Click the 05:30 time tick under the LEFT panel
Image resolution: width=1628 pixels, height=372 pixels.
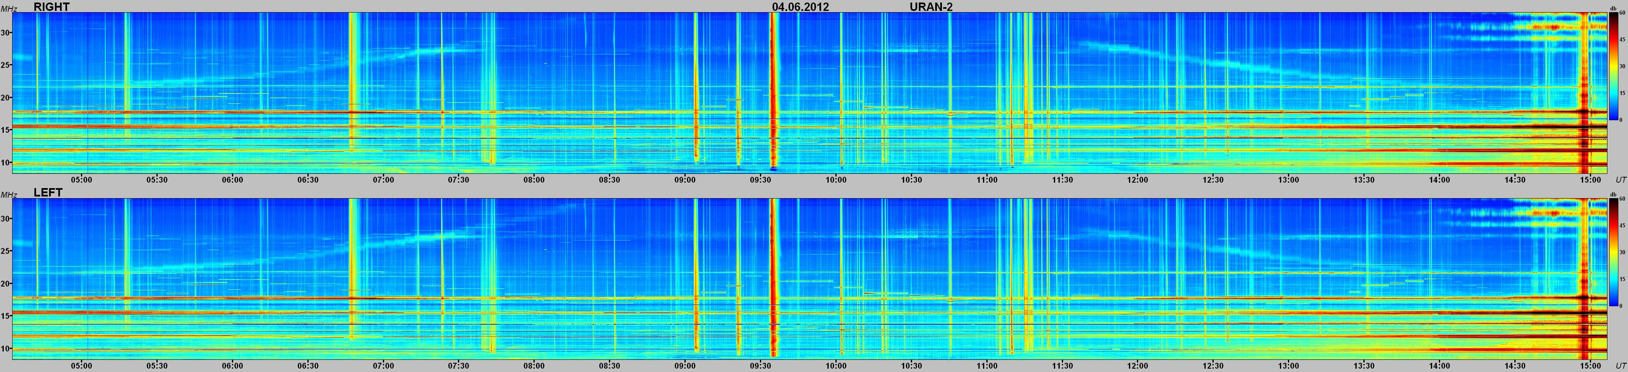click(157, 366)
